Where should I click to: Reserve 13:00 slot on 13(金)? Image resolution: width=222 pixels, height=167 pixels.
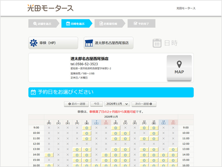[154, 149]
